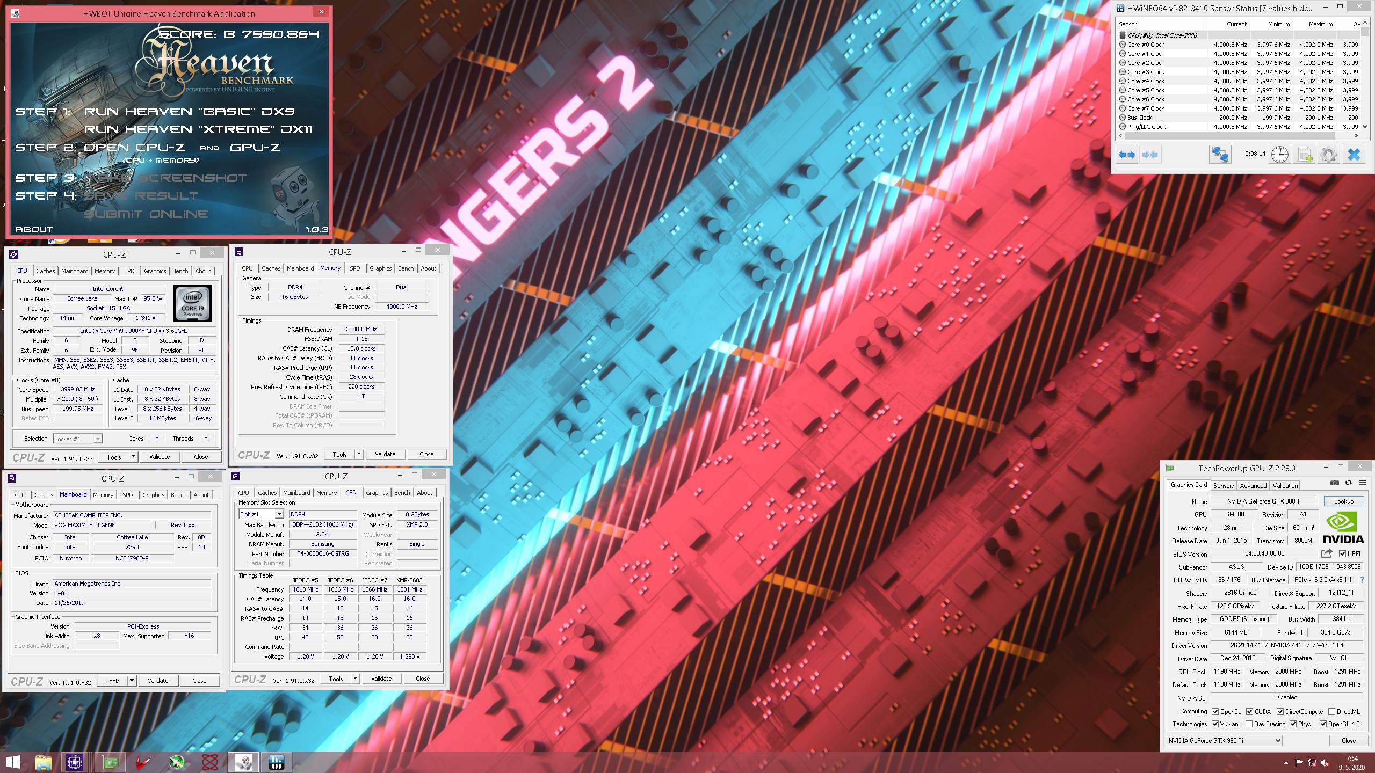Click HWiNFO collapse columns arrows icon

click(x=1149, y=155)
